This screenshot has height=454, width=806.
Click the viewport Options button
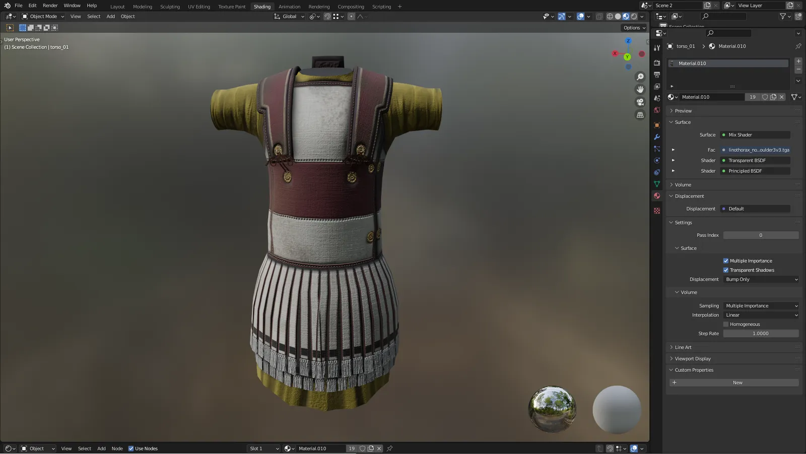coord(634,28)
